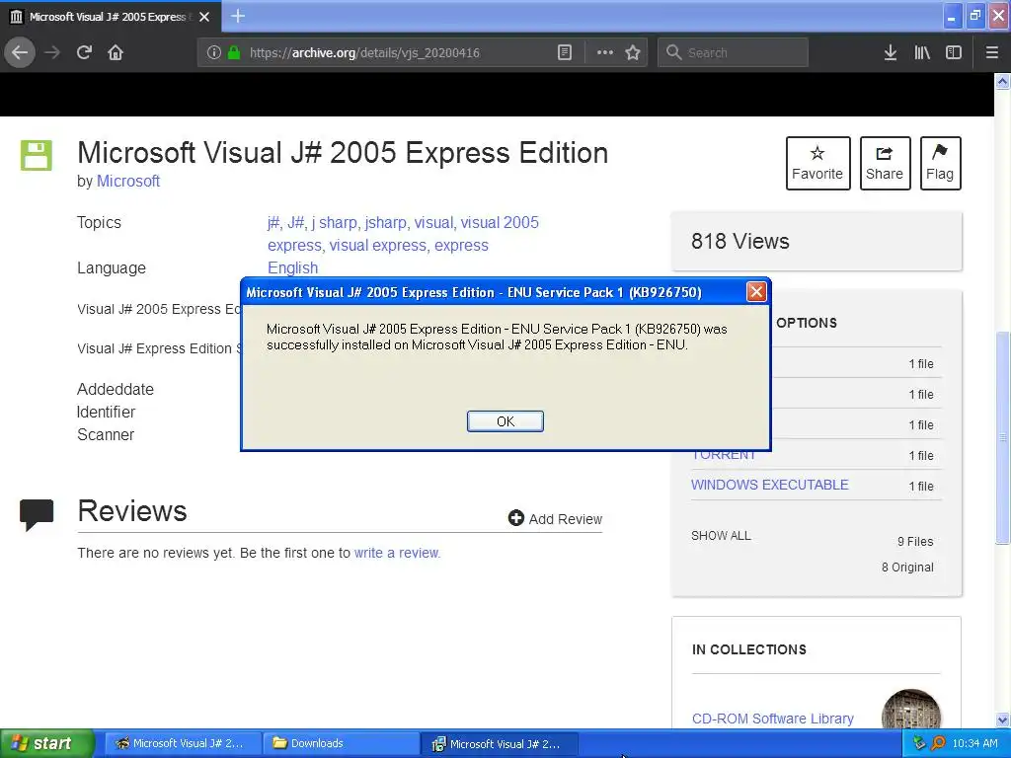Open page actions three-dot menu
This screenshot has width=1011, height=758.
(x=605, y=52)
